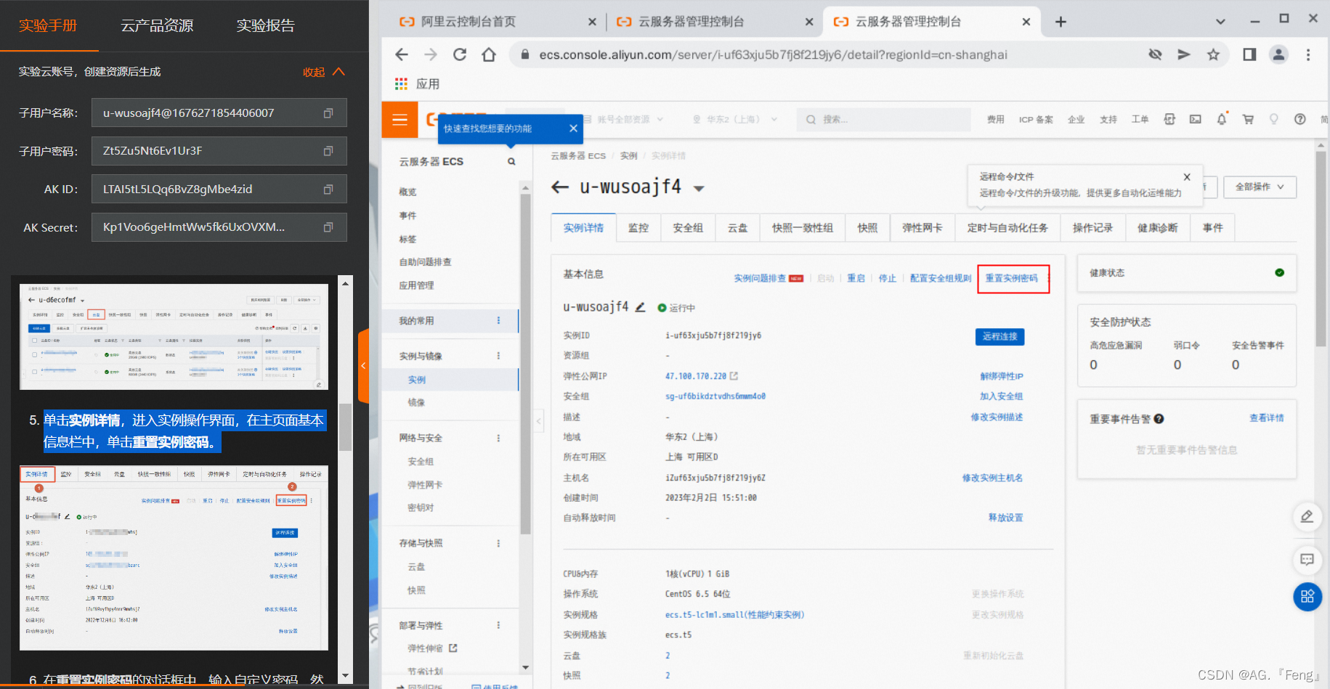Open the 操作记录 instance tab
The height and width of the screenshot is (689, 1330).
tap(1092, 228)
